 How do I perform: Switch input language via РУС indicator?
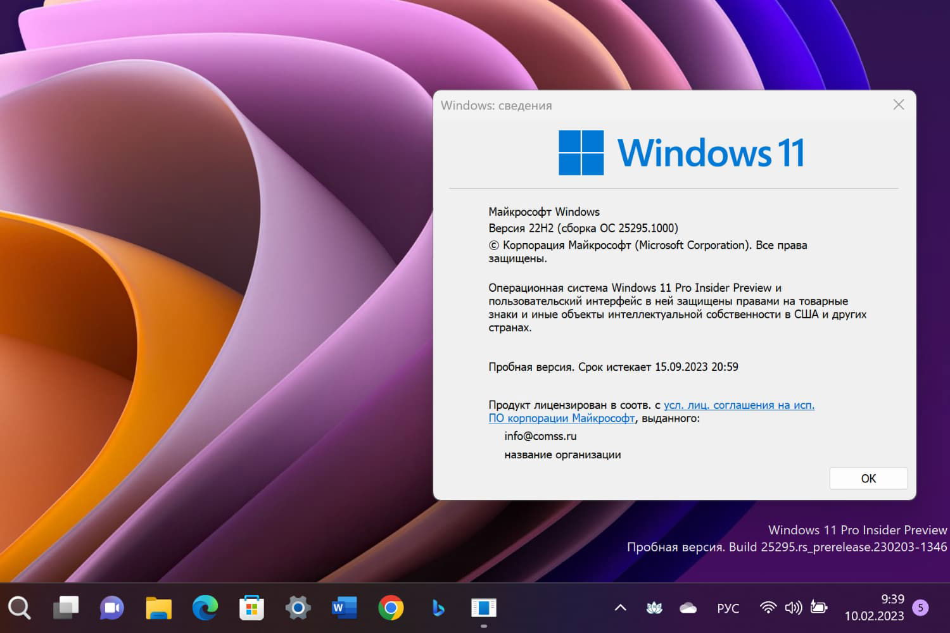728,608
